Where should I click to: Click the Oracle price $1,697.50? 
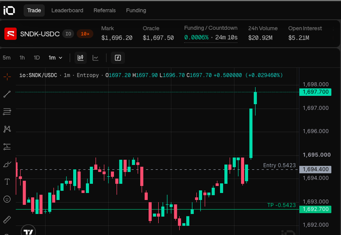click(x=158, y=38)
